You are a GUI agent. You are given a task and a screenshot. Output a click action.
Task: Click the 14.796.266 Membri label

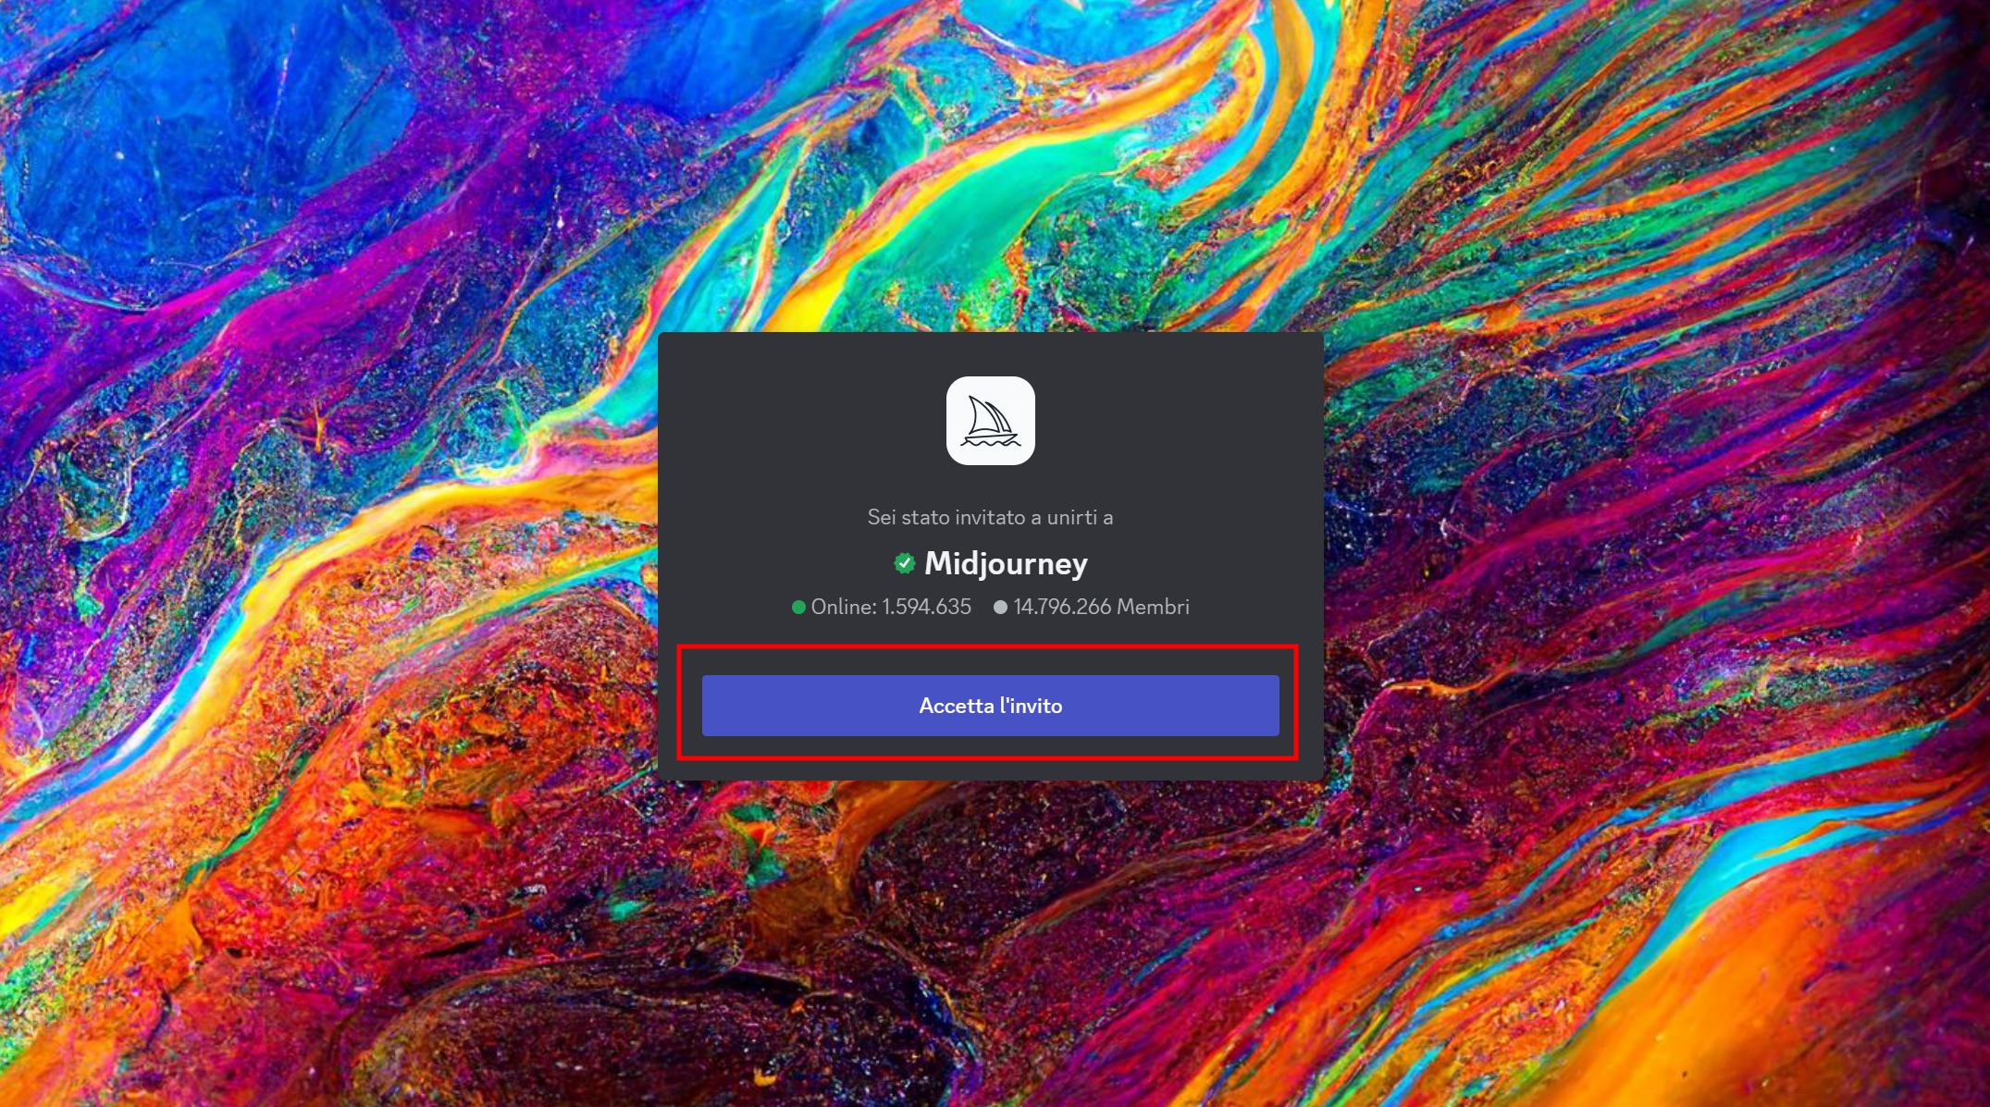[x=1099, y=607]
